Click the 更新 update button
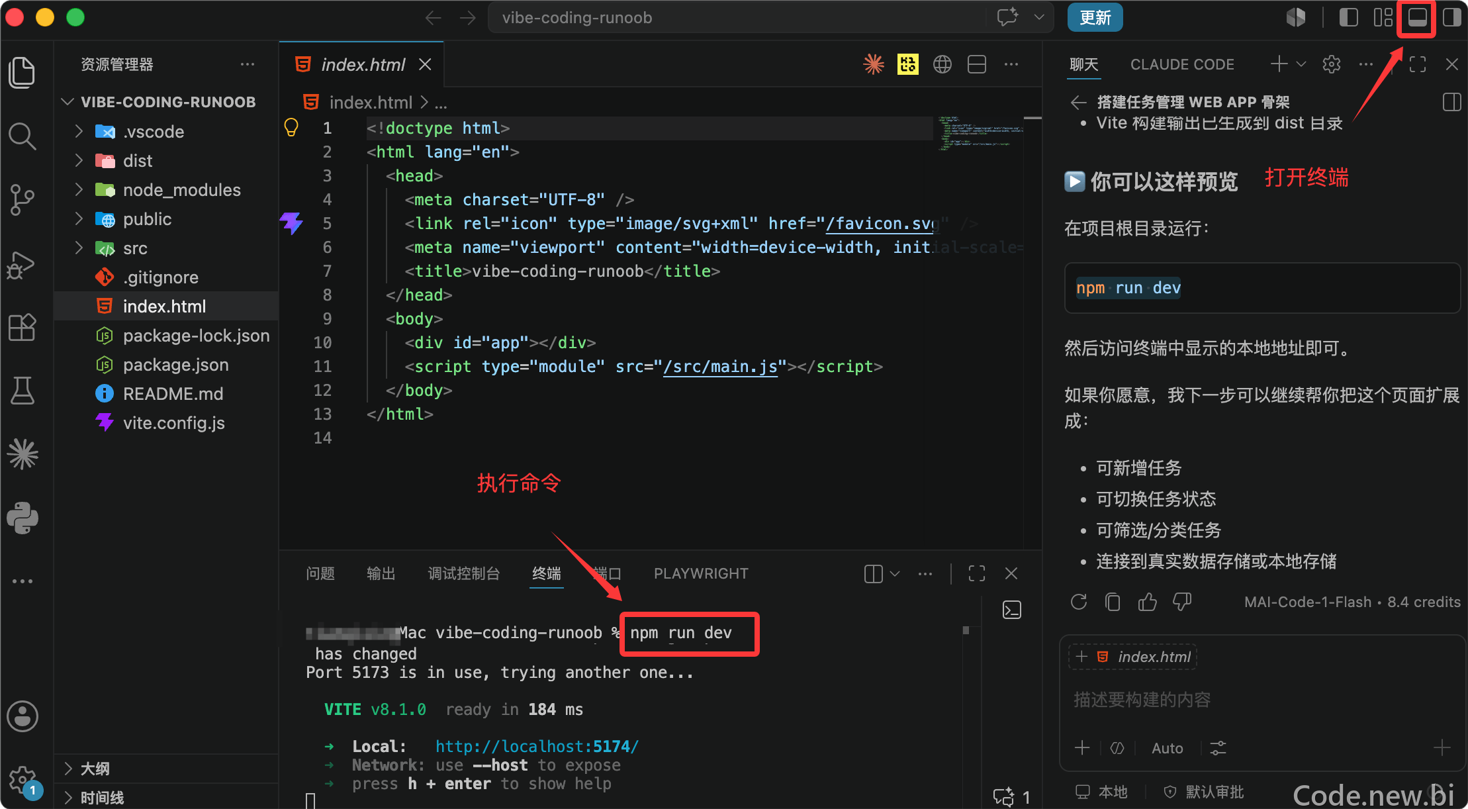1468x809 pixels. click(x=1095, y=17)
